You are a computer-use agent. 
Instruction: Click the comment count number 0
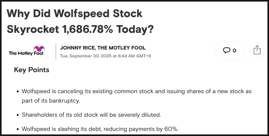click(234, 50)
